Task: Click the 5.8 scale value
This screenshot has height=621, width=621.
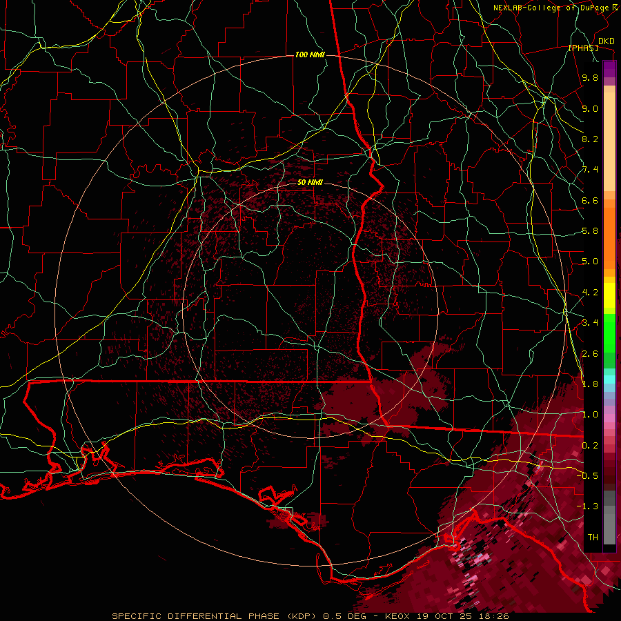Action: [x=590, y=231]
